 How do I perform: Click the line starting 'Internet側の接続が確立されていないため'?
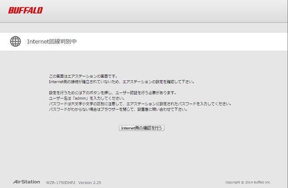tap(121, 82)
